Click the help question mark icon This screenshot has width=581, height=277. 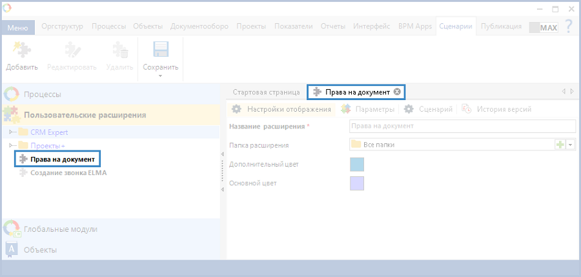[569, 26]
